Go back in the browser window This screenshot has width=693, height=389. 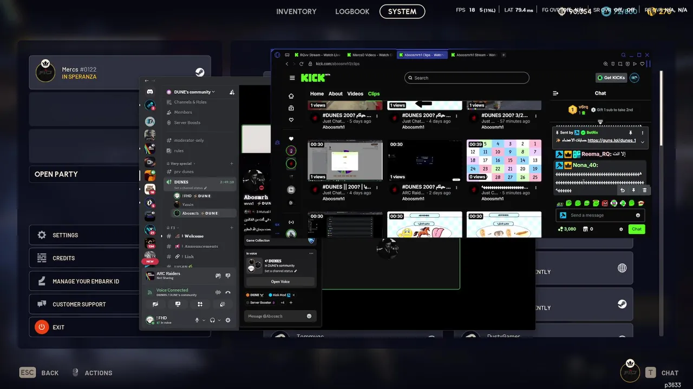point(287,64)
